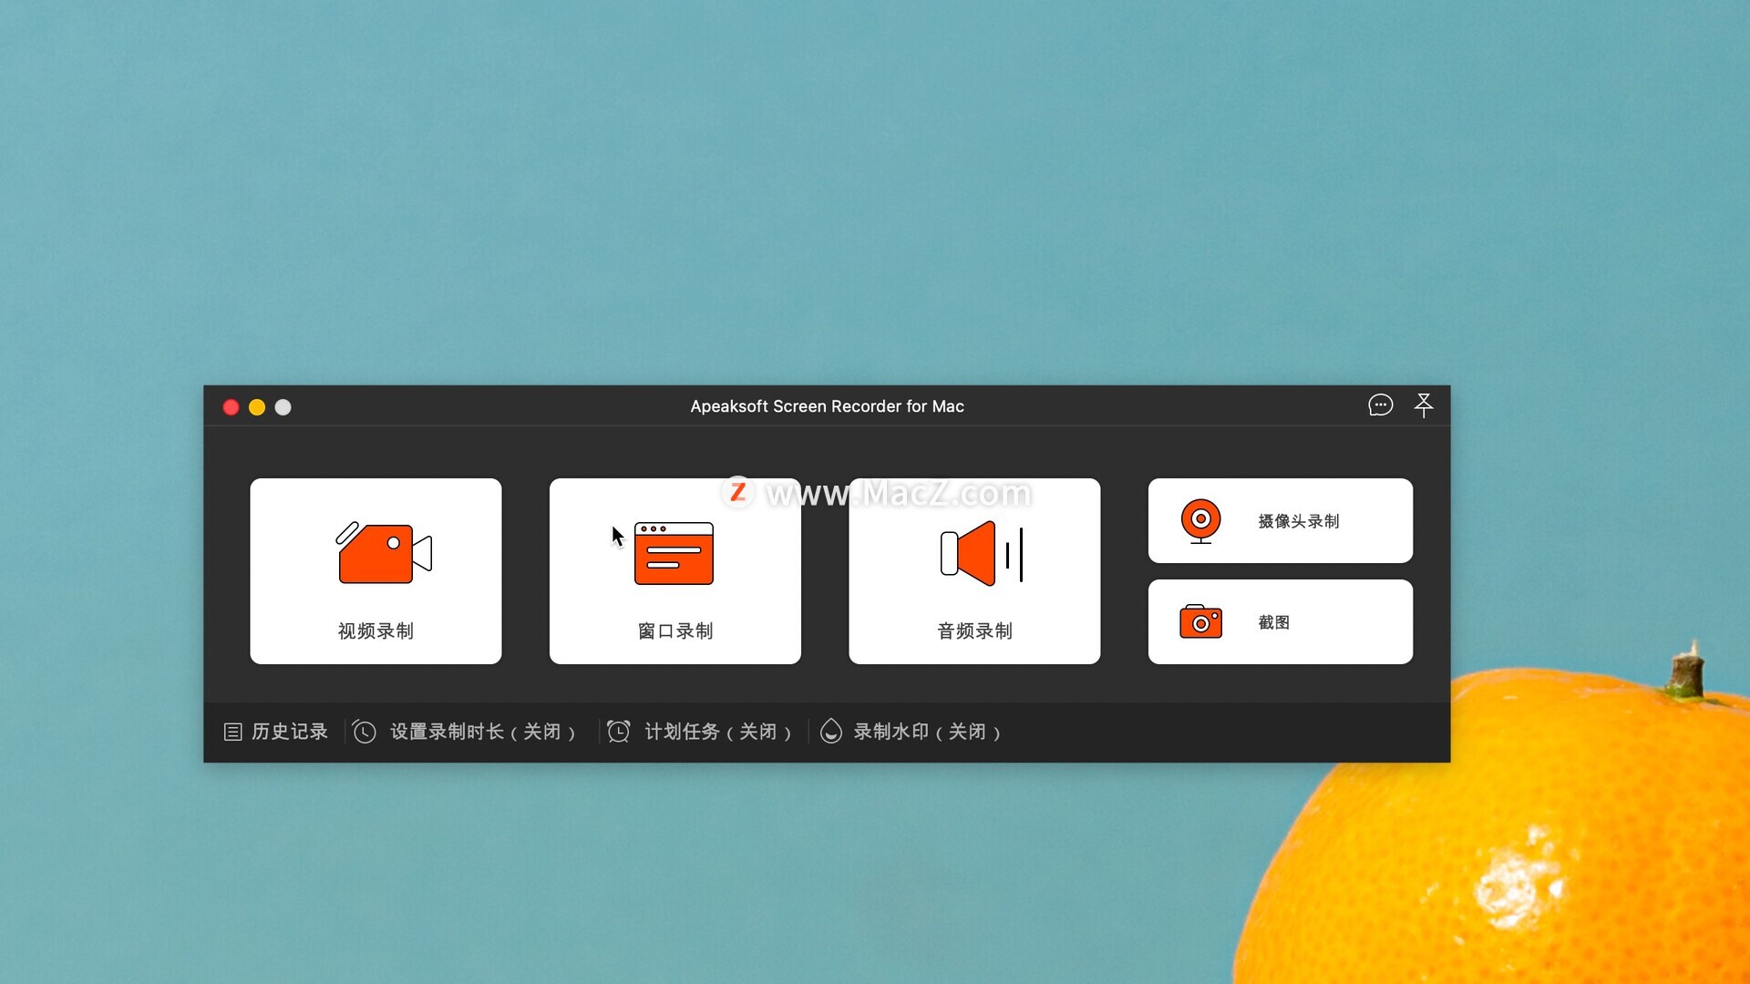Screen dimensions: 1750x984
Task: Choose the 音频录制 audio recorder label
Action: click(x=974, y=630)
